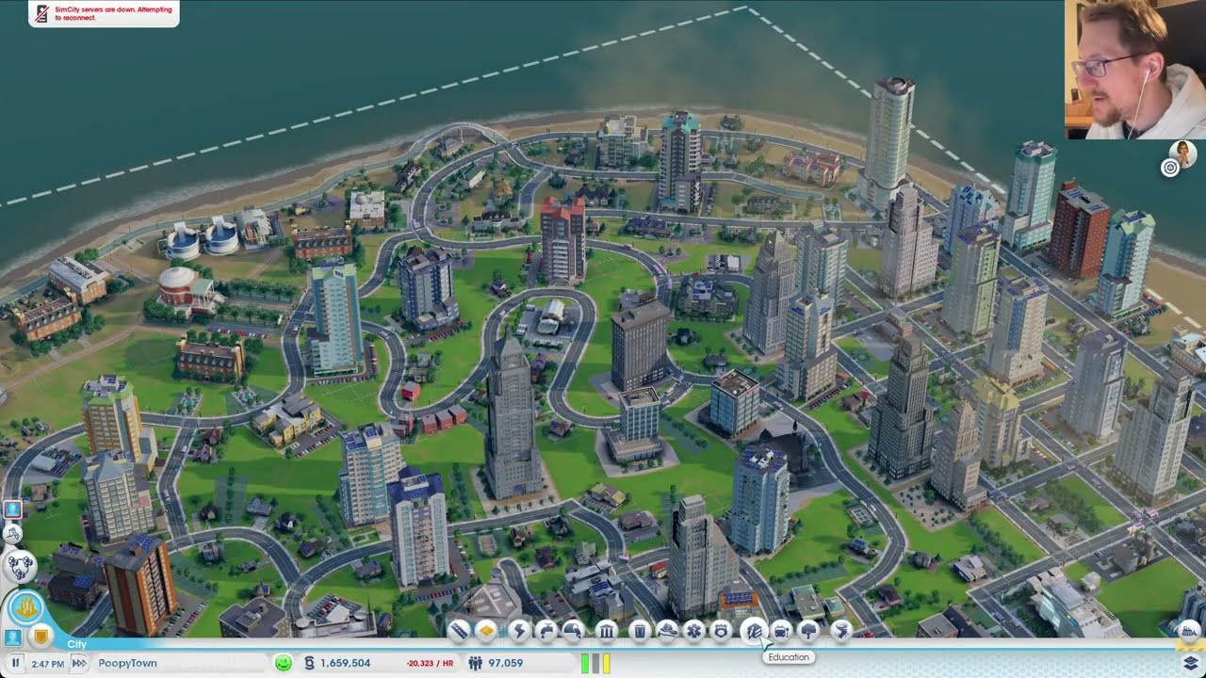Open the Zones tool

(x=486, y=631)
